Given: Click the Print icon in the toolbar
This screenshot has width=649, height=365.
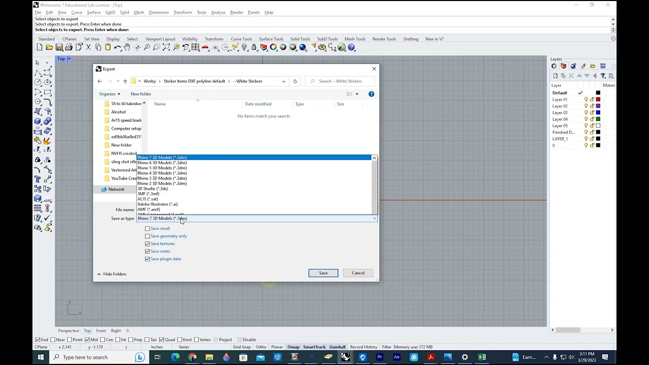Looking at the screenshot, I should (x=68, y=47).
